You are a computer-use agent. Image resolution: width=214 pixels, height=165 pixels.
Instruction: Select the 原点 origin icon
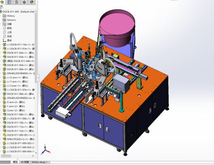tap(5, 40)
